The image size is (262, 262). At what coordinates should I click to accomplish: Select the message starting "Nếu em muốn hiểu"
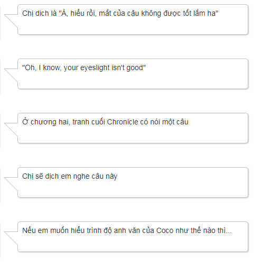[133, 237]
